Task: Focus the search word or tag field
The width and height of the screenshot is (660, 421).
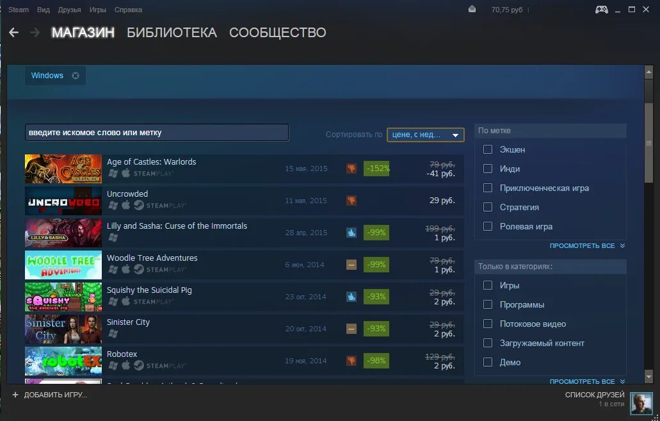Action: point(157,133)
